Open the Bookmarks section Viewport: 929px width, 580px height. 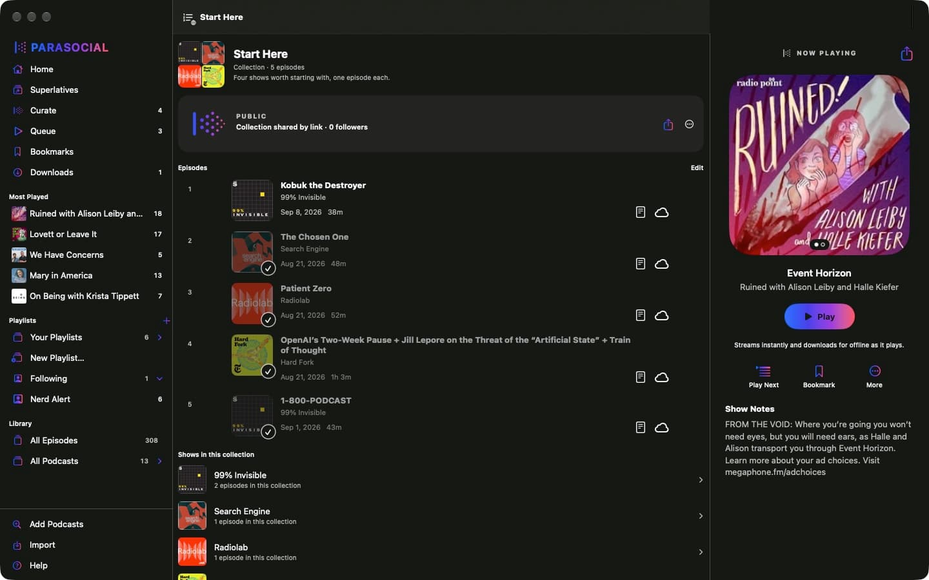pos(86,151)
